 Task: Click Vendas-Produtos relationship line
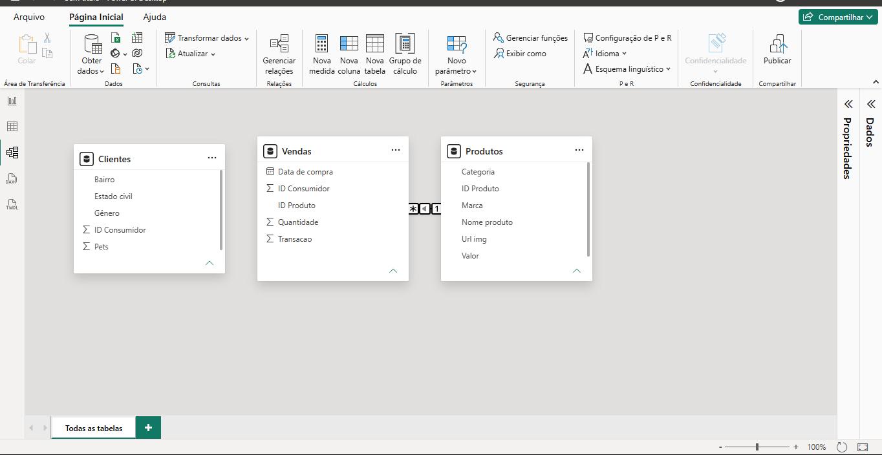pyautogui.click(x=425, y=209)
